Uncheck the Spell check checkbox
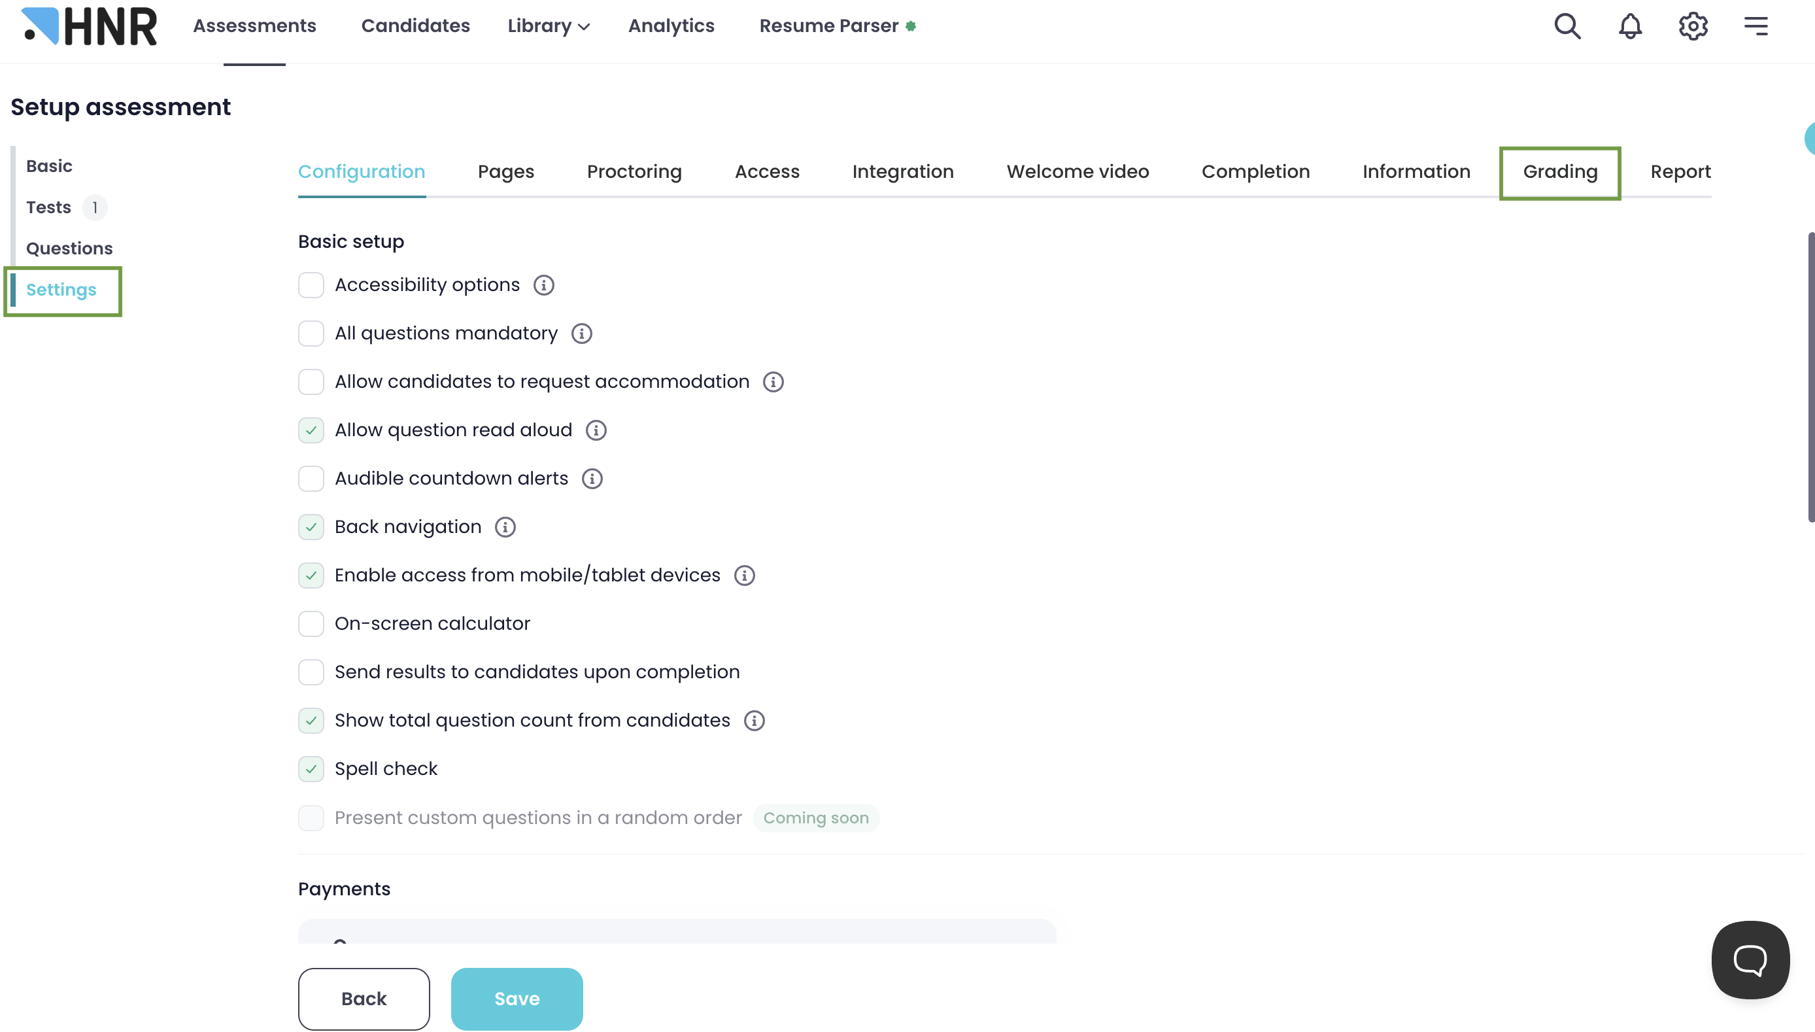 point(311,769)
